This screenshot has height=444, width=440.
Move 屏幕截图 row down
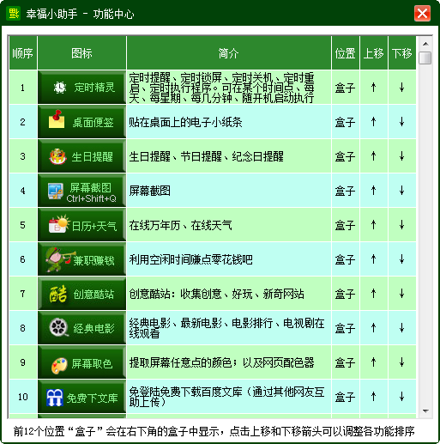click(x=401, y=191)
